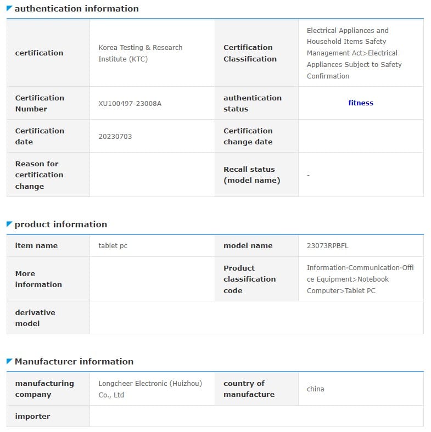Click certification number XU100497-23008A
The width and height of the screenshot is (431, 432).
tap(130, 103)
